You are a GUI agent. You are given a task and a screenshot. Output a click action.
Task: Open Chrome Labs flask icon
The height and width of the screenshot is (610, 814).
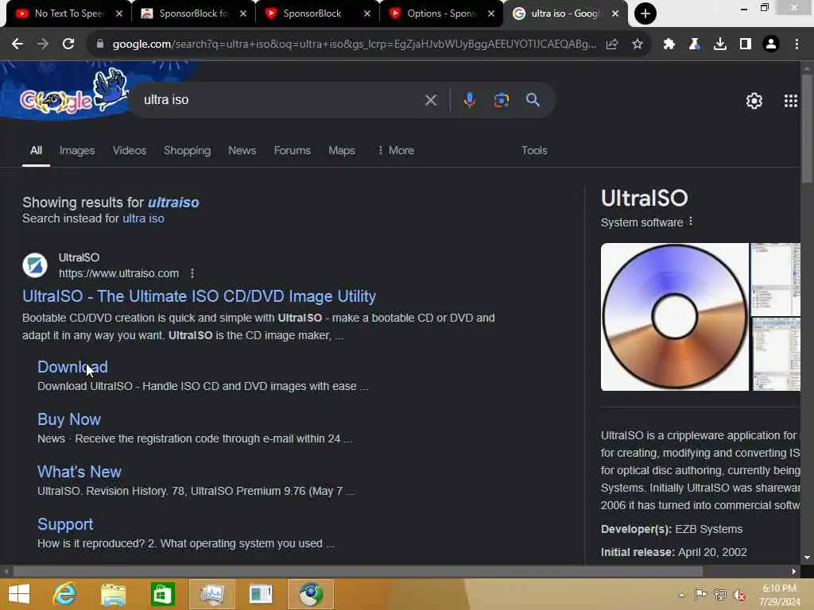[x=695, y=44]
